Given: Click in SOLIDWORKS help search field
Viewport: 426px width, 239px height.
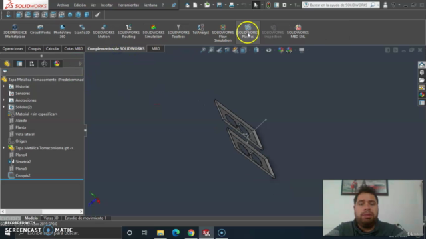Looking at the screenshot, I should point(339,5).
